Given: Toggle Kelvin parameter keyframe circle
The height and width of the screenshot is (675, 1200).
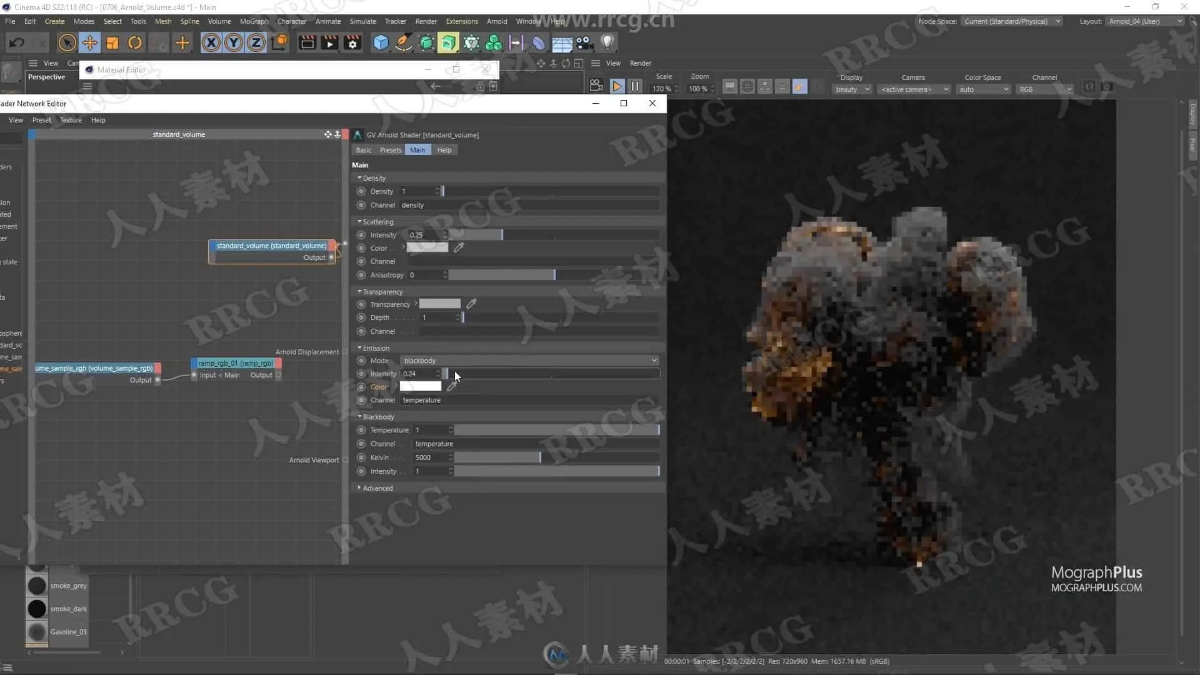Looking at the screenshot, I should click(361, 457).
